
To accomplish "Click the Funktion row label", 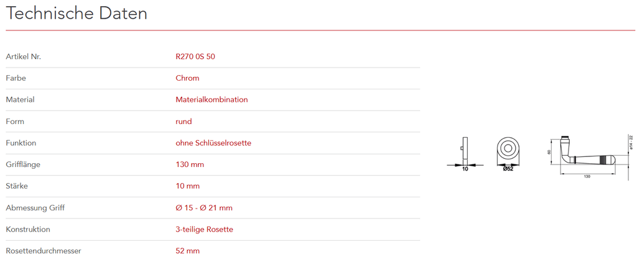I will click(x=21, y=143).
